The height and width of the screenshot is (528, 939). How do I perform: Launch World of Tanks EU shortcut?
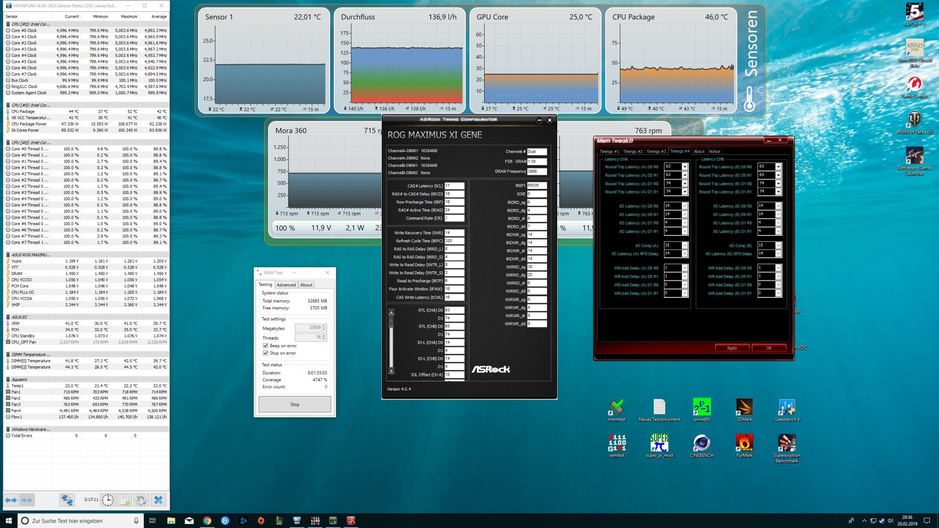tap(914, 122)
